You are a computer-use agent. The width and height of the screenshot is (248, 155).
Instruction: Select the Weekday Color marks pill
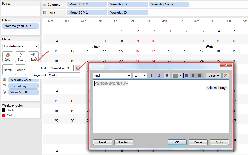[23, 80]
